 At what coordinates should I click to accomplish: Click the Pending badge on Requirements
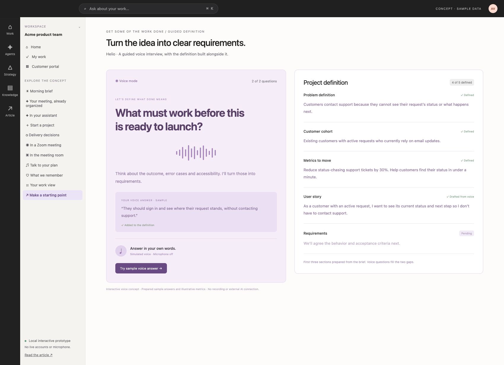click(466, 233)
